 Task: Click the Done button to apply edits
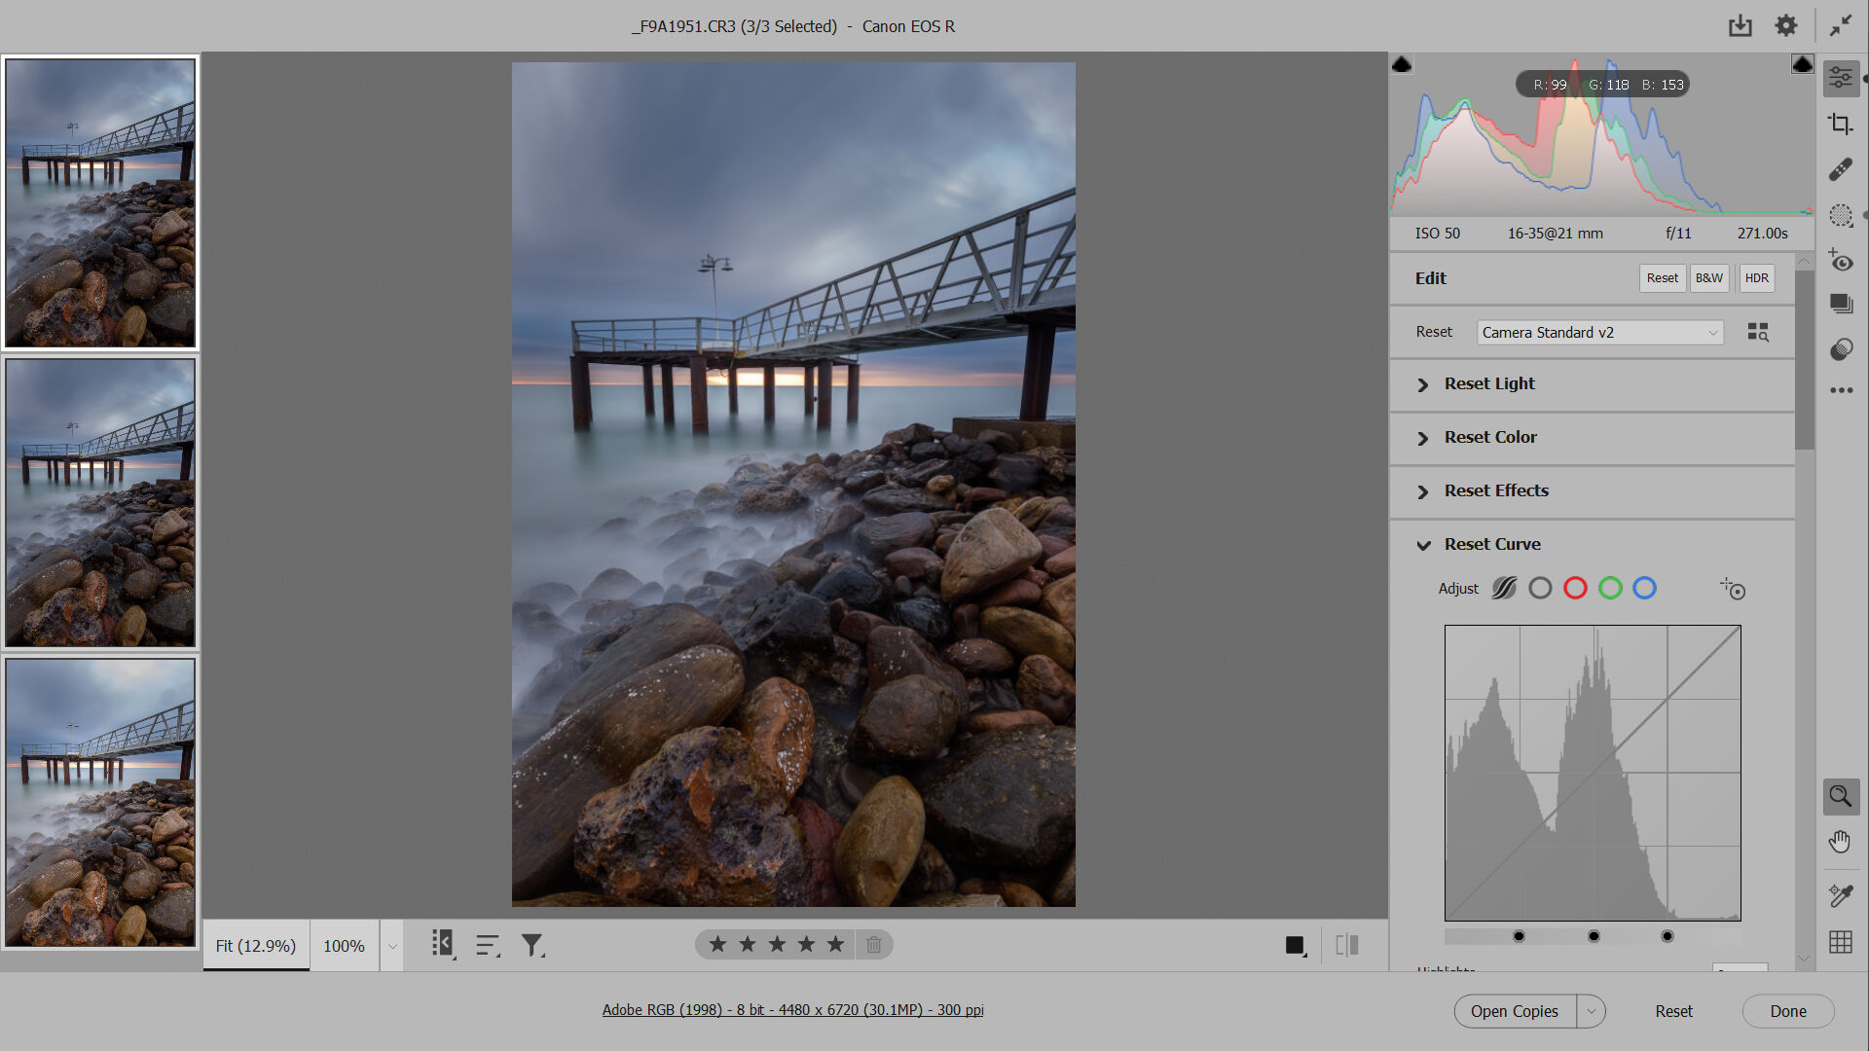coord(1787,1011)
